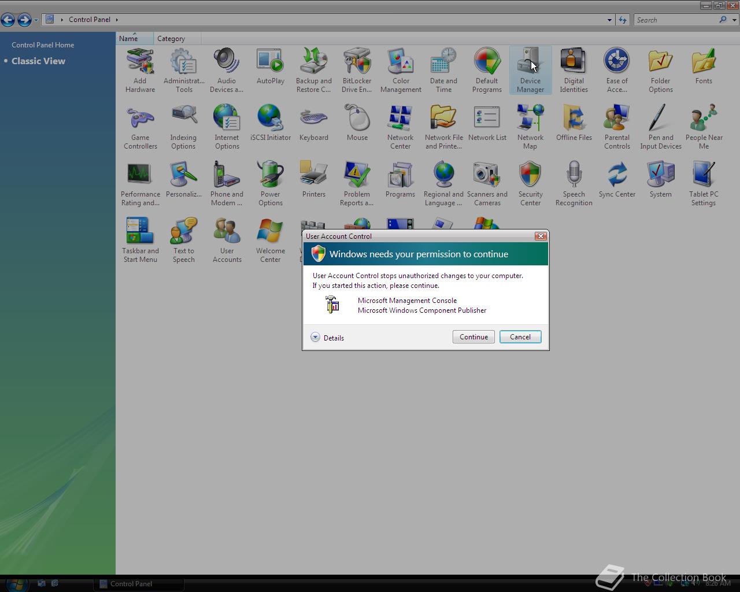Open Internet Options
Image resolution: width=740 pixels, height=592 pixels.
coord(227,127)
